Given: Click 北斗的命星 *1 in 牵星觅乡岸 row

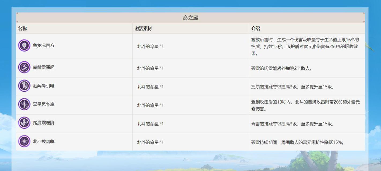Looking at the screenshot, I should 150,105.
